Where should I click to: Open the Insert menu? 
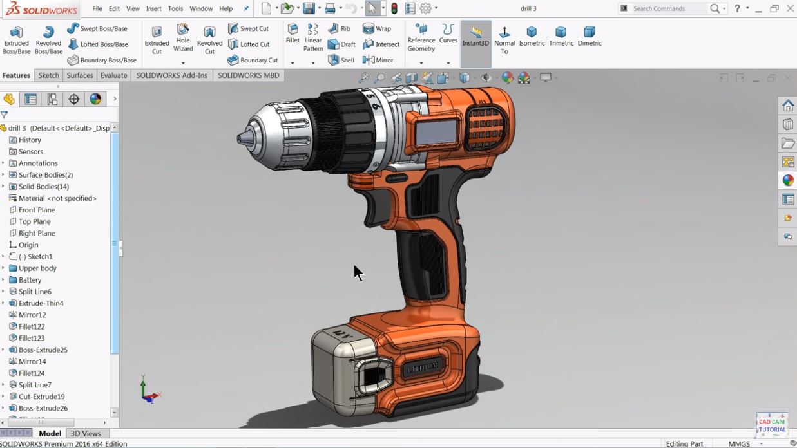tap(153, 9)
